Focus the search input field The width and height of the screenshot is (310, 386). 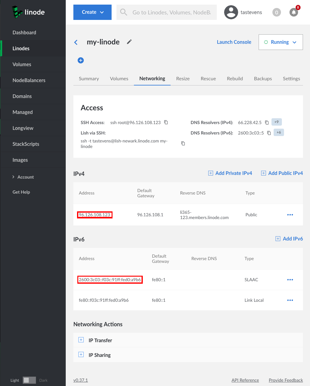coord(171,13)
